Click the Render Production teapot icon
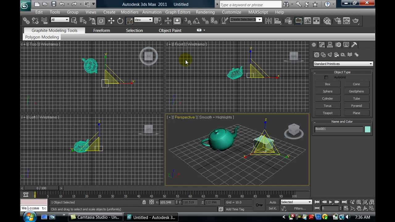 coord(355,21)
